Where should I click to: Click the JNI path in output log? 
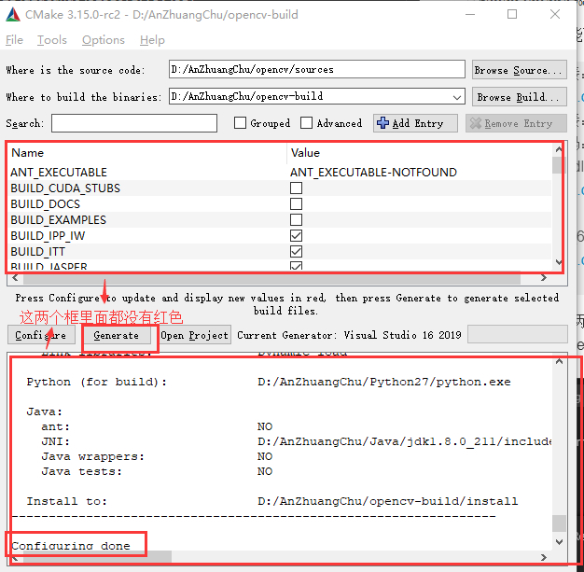pos(404,441)
